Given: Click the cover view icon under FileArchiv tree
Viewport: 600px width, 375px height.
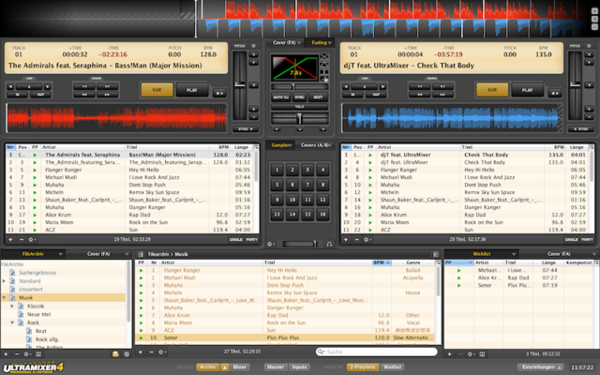Looking at the screenshot, I should pos(38,354).
